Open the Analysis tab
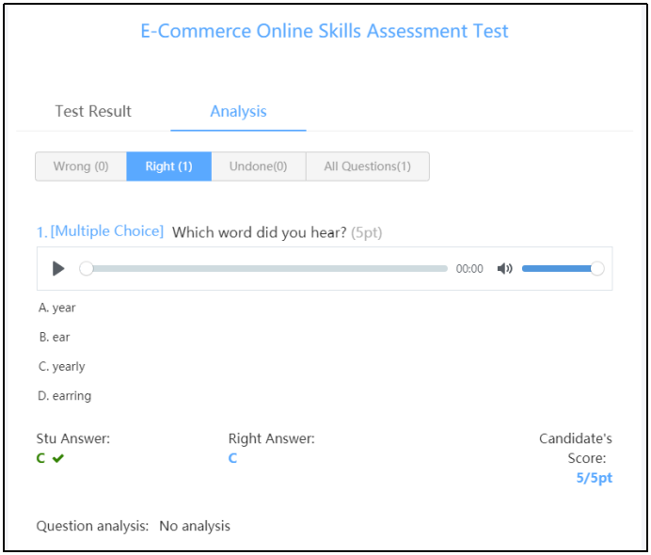651x555 pixels. [x=238, y=111]
